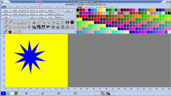This screenshot has height=96, width=171.
Task: Click the ZEMİN button
Action: pyautogui.click(x=15, y=10)
